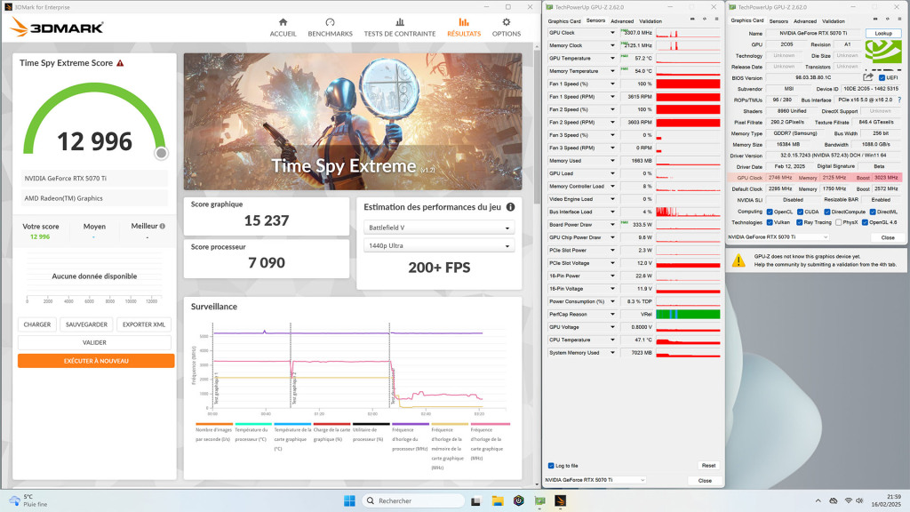Open Fan 1 Speed (%) sensor dropdown arrow
Viewport: 910px width, 512px height.
612,84
